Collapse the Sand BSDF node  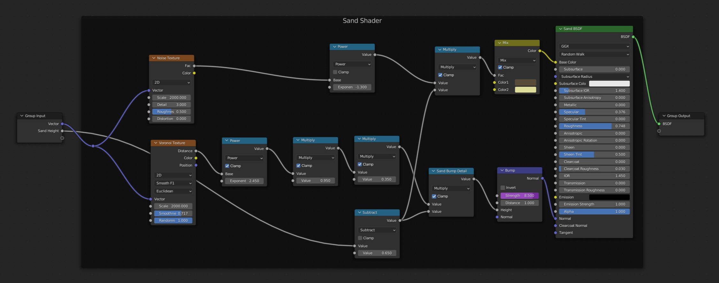tap(560, 29)
